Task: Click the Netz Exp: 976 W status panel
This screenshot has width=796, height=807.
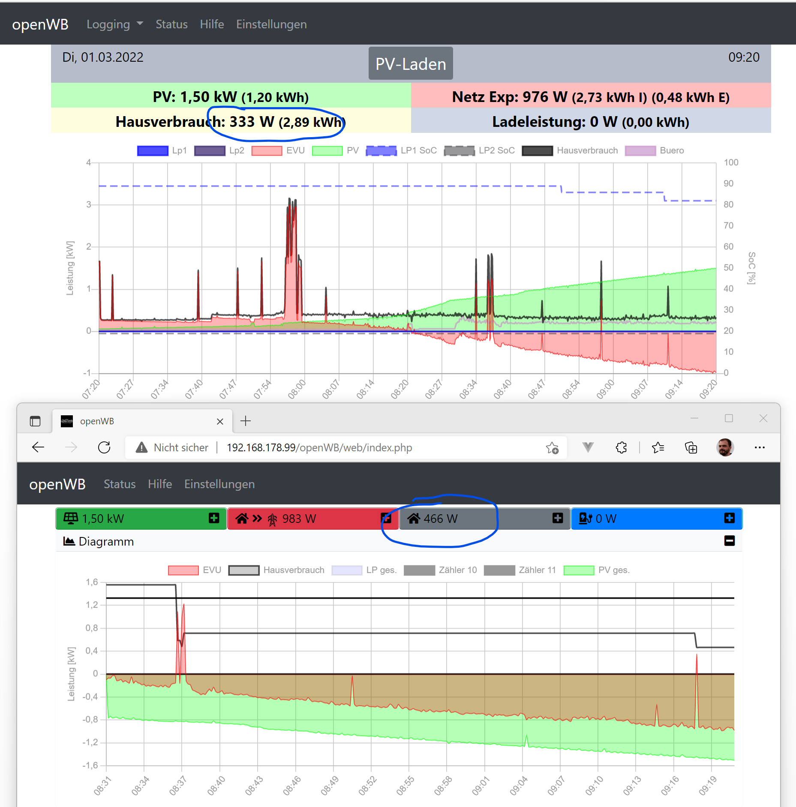Action: 591,96
